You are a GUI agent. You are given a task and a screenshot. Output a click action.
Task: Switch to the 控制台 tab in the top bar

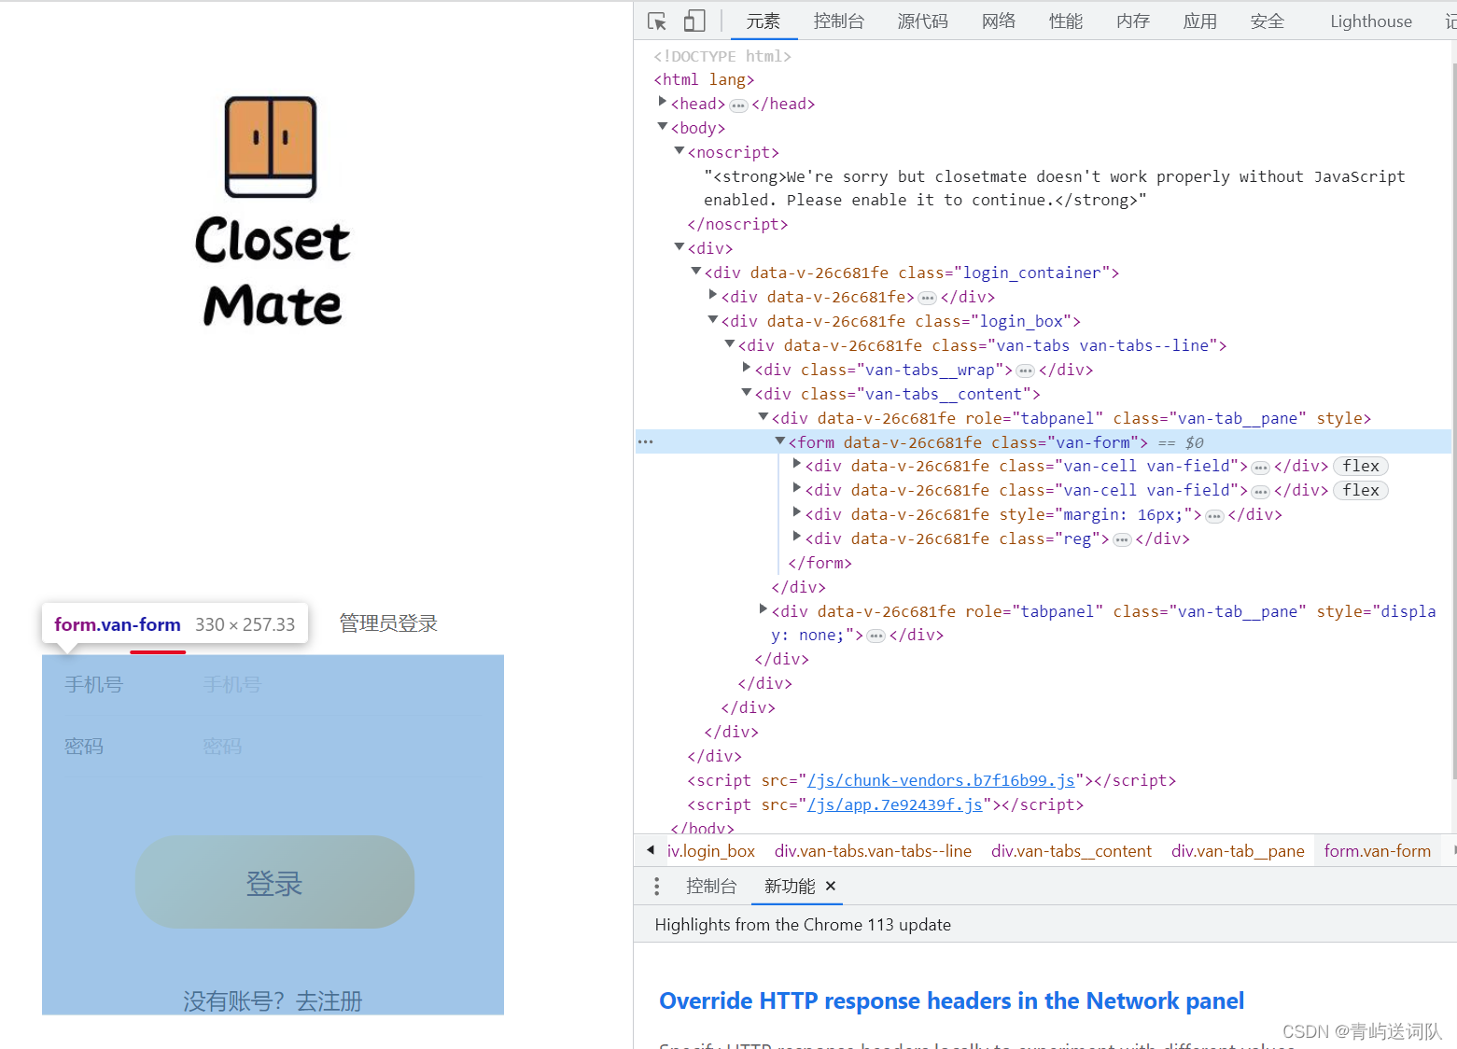pos(838,21)
